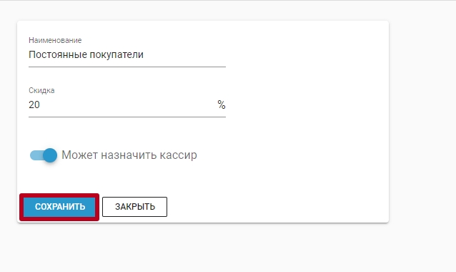Image resolution: width=456 pixels, height=272 pixels.
Task: Click the Скидка field label
Action: pyautogui.click(x=41, y=90)
